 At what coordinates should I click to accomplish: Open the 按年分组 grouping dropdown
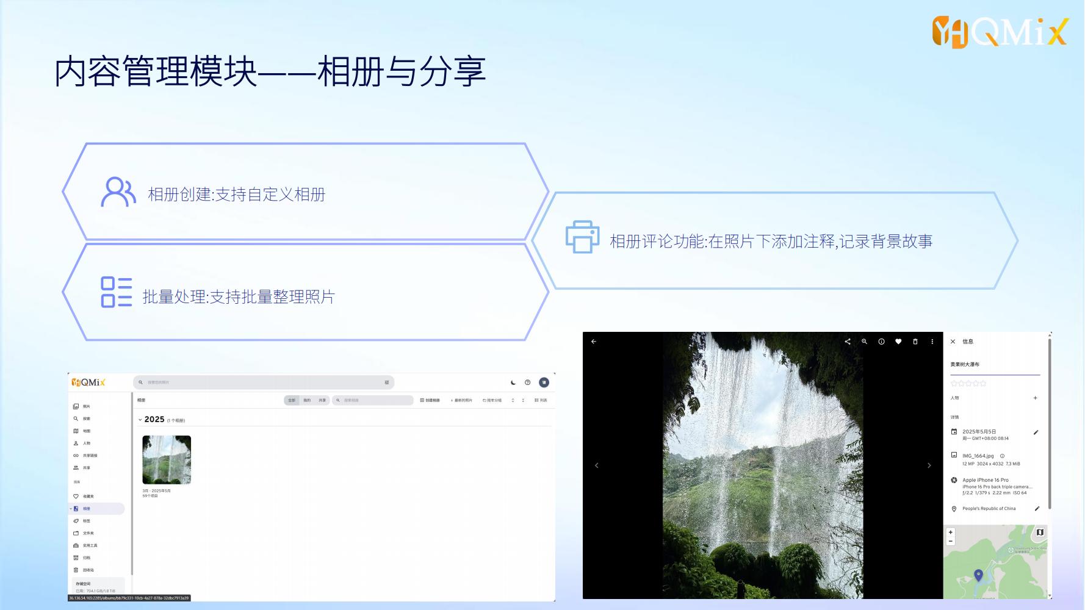(x=492, y=400)
